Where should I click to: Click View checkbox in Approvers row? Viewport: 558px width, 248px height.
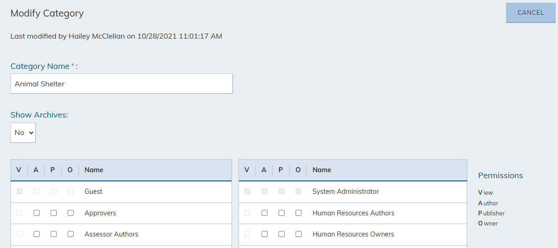tap(19, 213)
